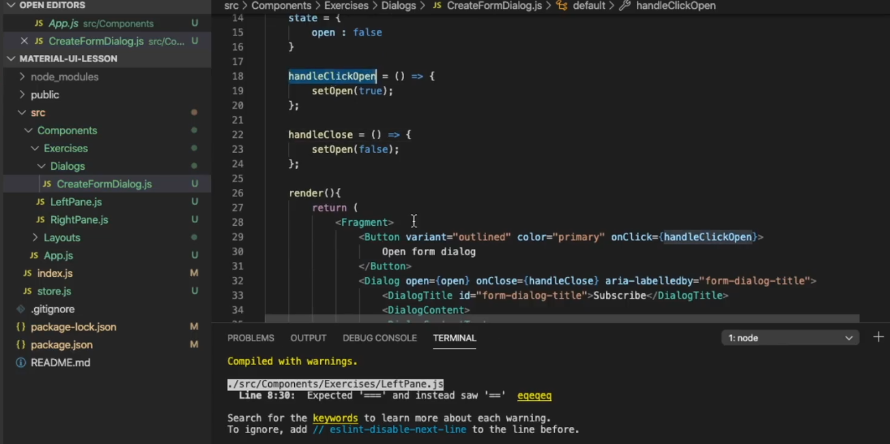Collapse the OPEN EDITORS section
The image size is (890, 444).
(12, 5)
